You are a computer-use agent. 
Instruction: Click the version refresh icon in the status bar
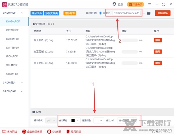click(x=153, y=132)
